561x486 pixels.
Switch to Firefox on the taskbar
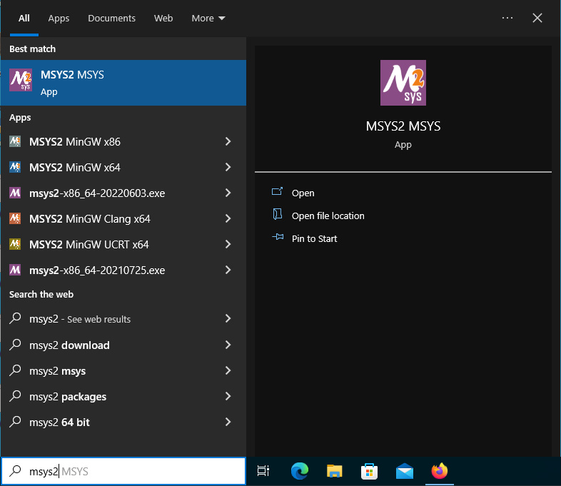440,471
